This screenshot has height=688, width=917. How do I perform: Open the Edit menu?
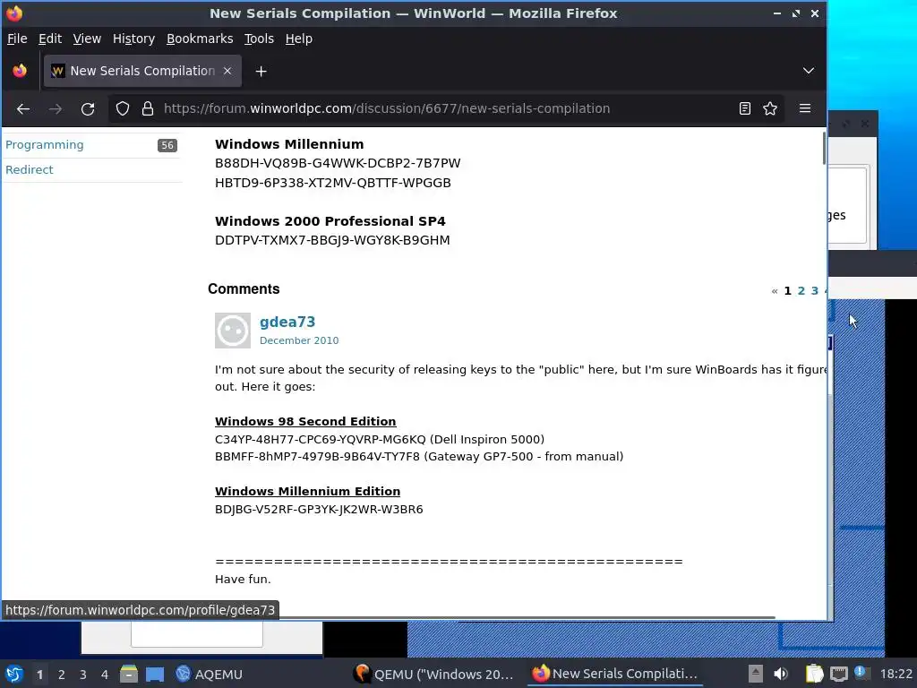click(50, 39)
